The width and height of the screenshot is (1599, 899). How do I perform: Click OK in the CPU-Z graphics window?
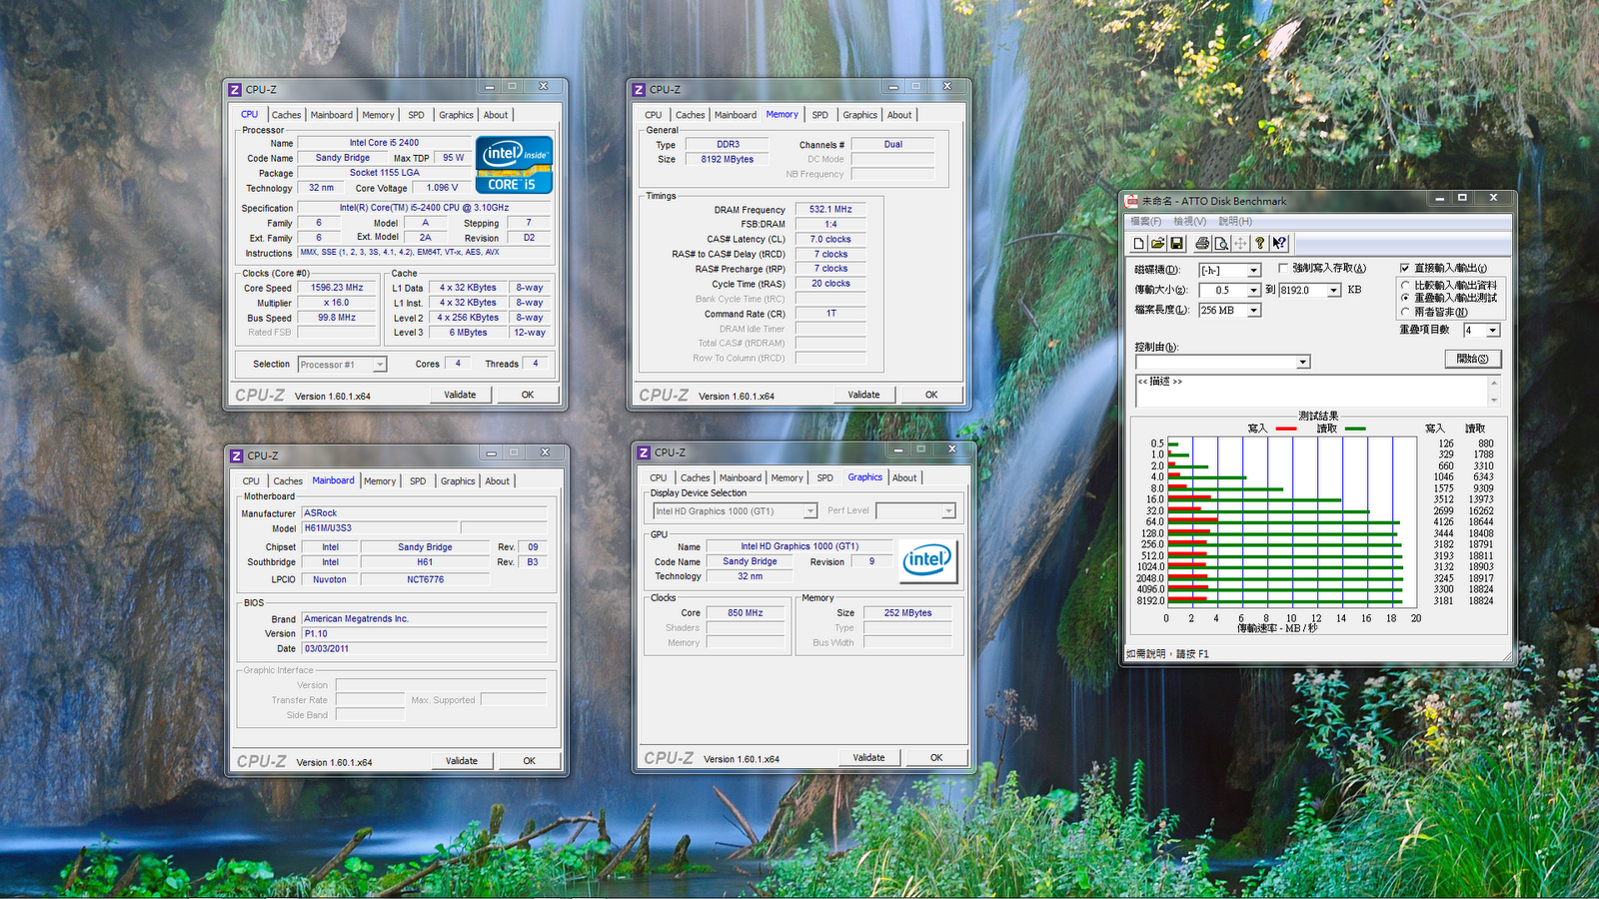tap(936, 758)
